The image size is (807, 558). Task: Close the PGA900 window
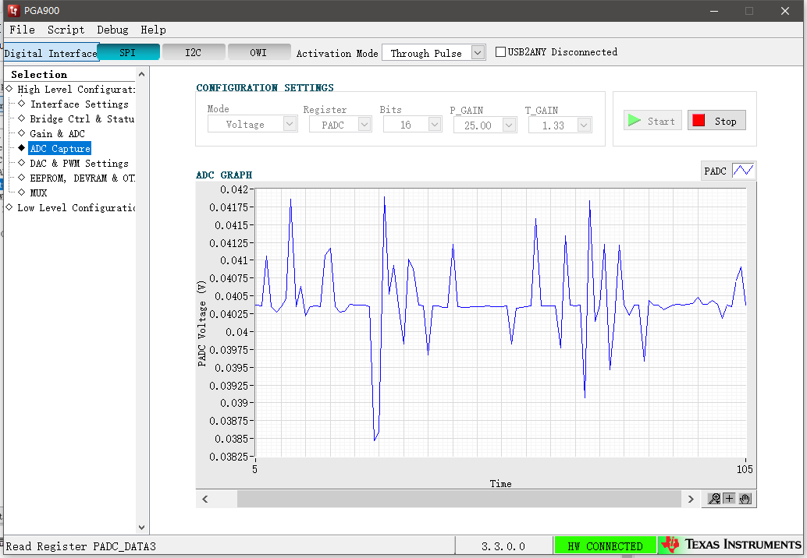tap(785, 11)
